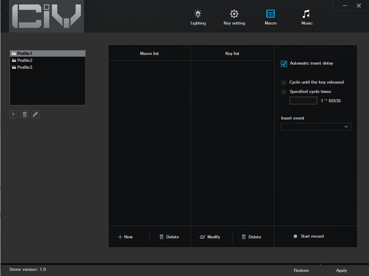Select Specified cycle times option

pyautogui.click(x=284, y=92)
